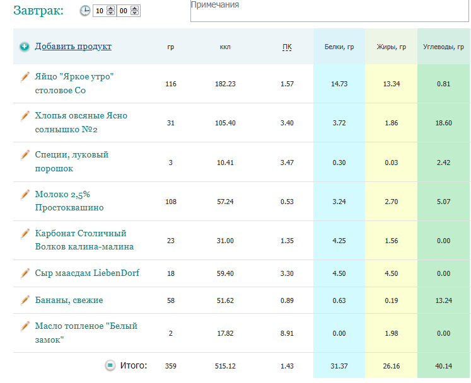Viewport: 471px width, 383px height.
Task: Open Специи, луковый порошок product
Action: (72, 161)
